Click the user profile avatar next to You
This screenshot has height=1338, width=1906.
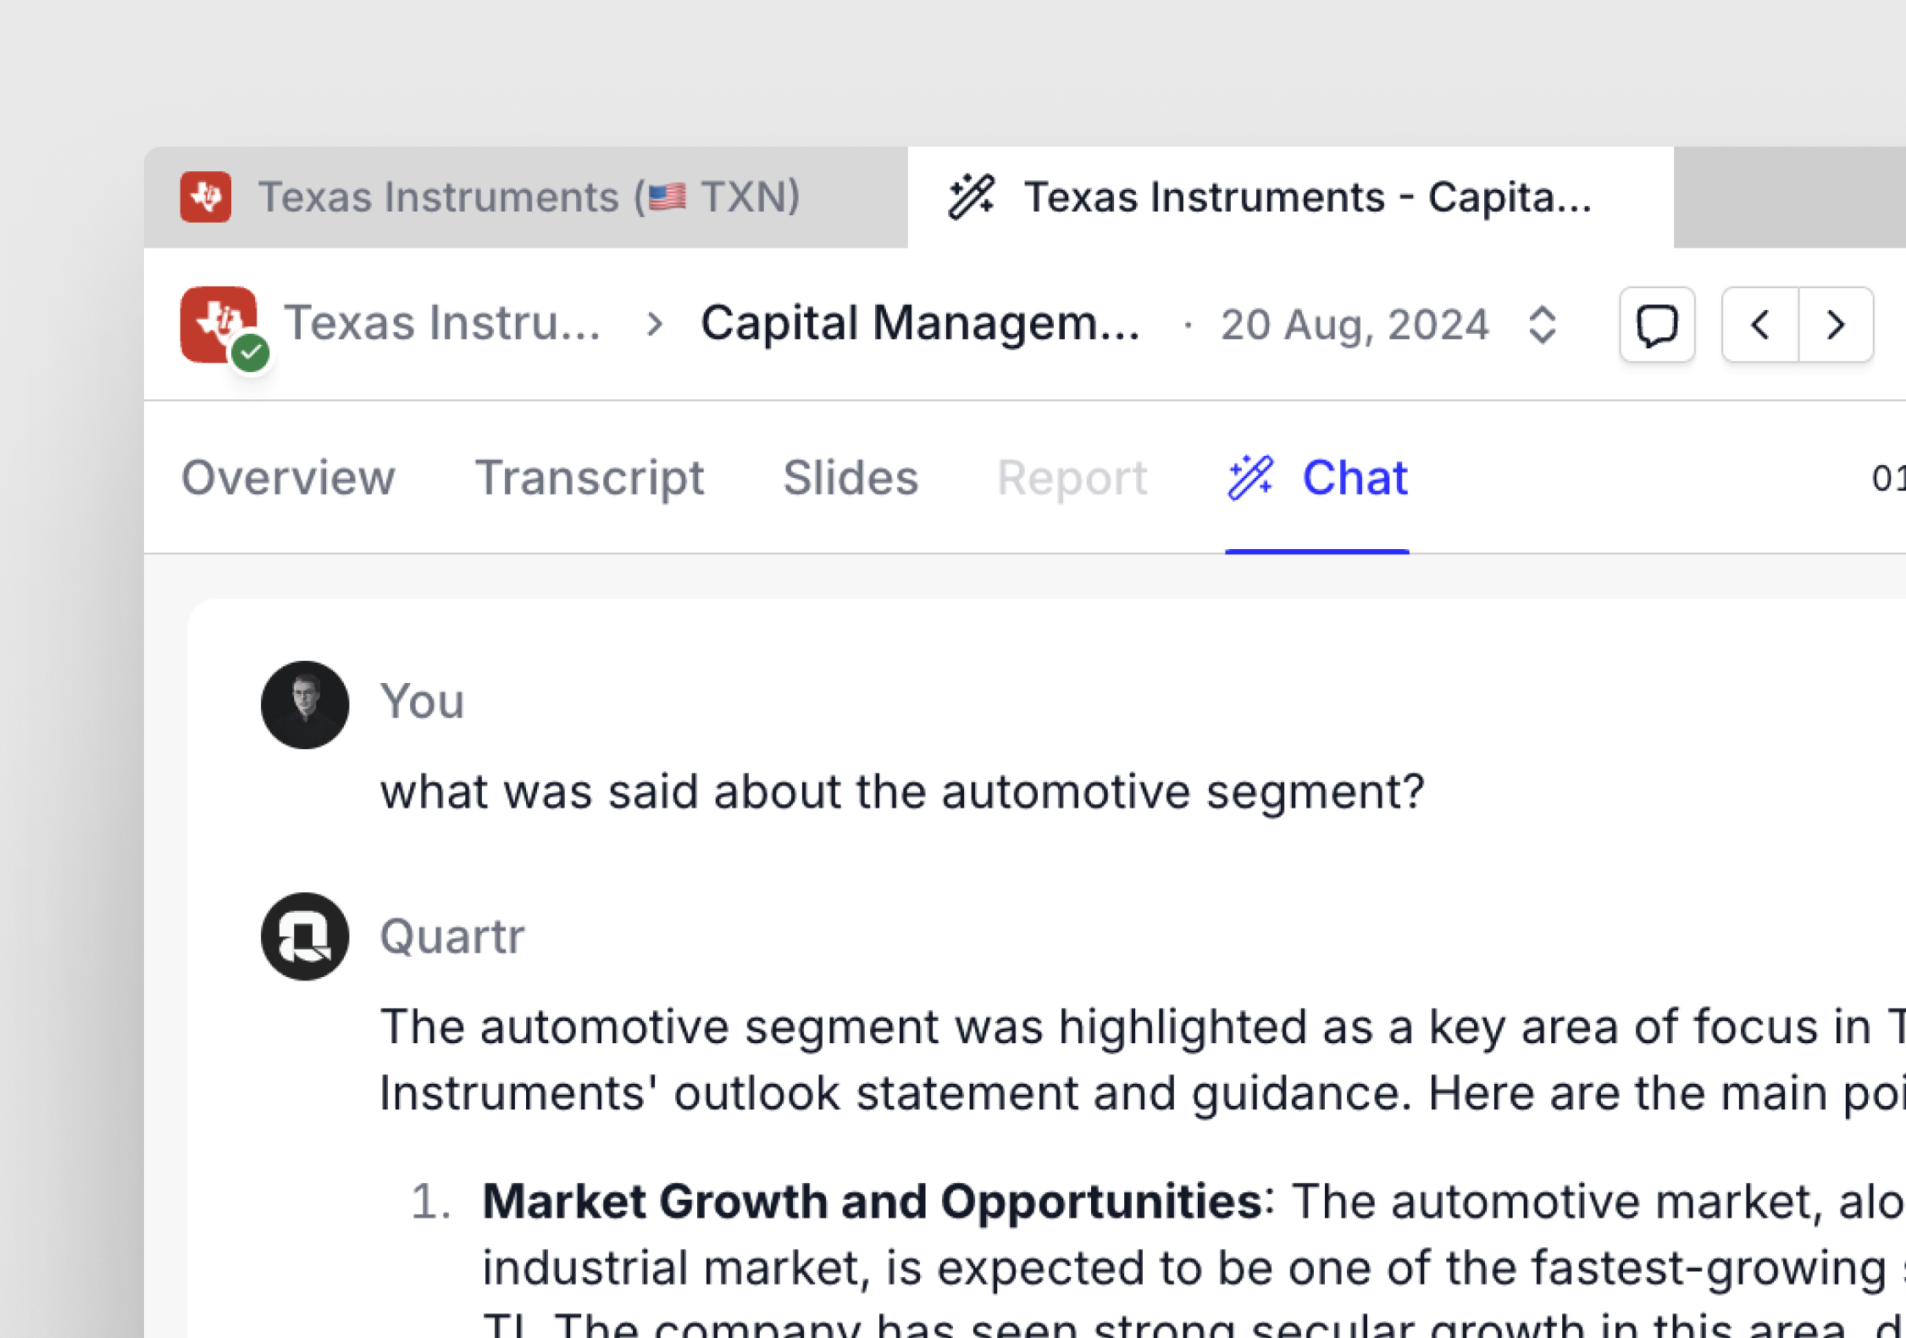pos(305,705)
